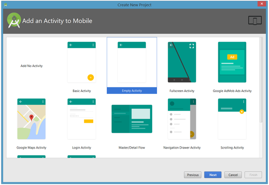Click the small Android icon in title bar
The image size is (269, 185).
(6, 5)
